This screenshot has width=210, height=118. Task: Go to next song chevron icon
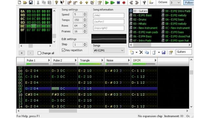tap(137, 2)
